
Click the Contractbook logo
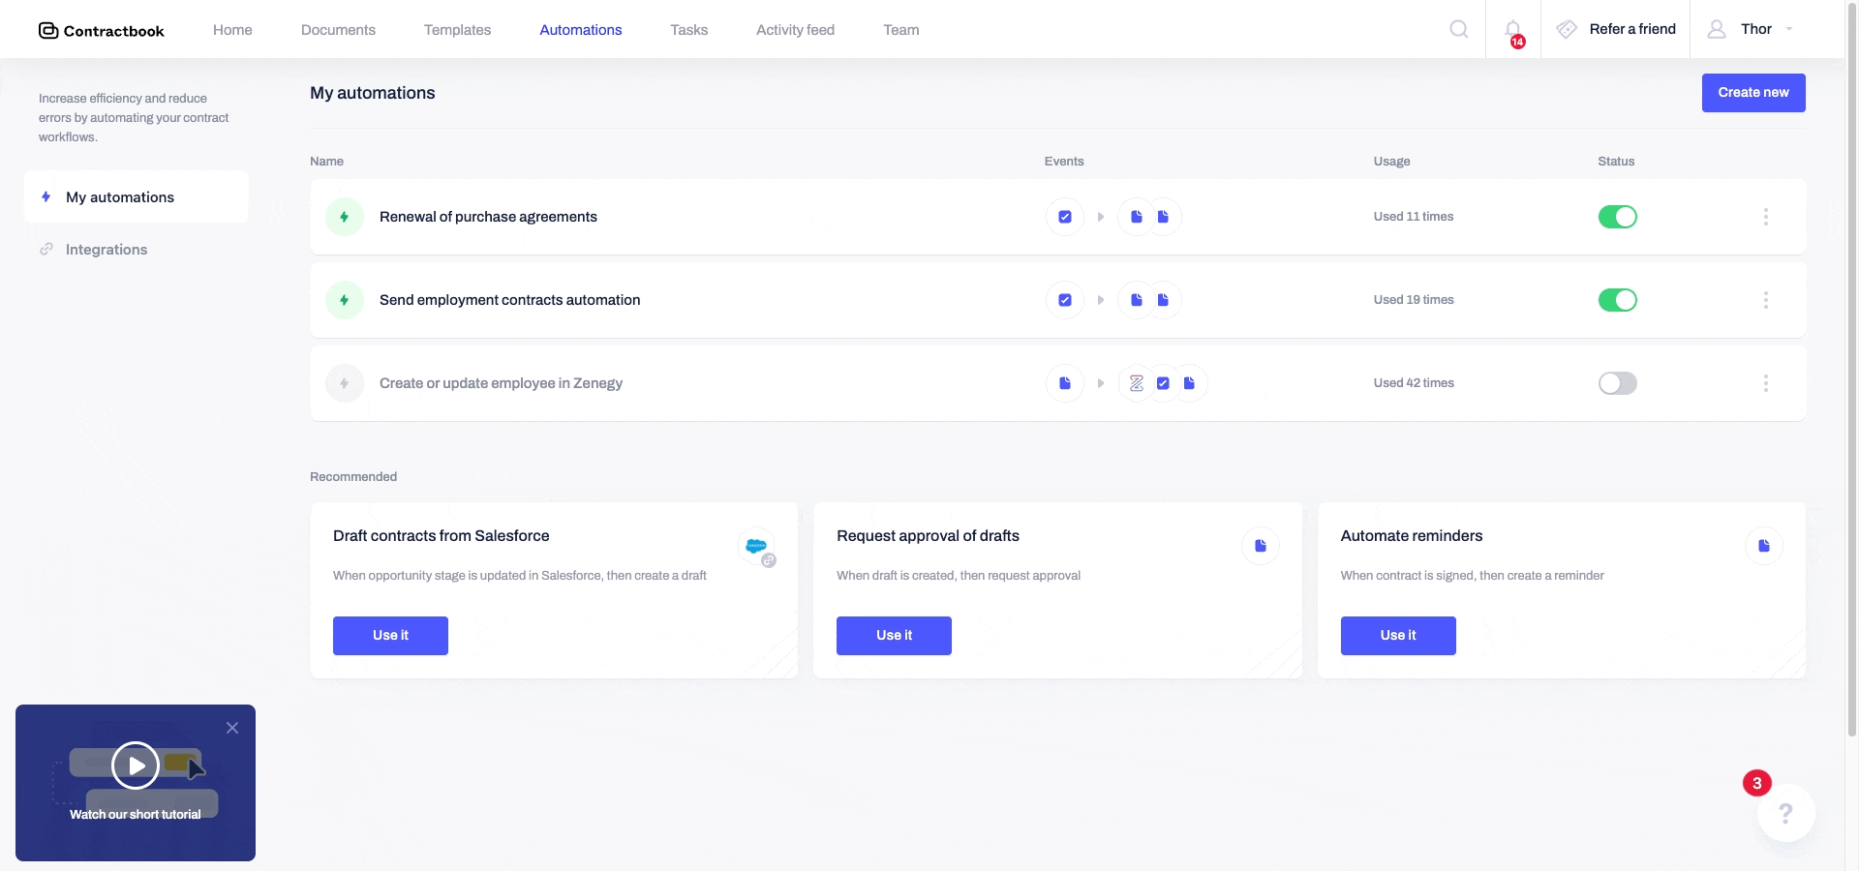(x=102, y=30)
